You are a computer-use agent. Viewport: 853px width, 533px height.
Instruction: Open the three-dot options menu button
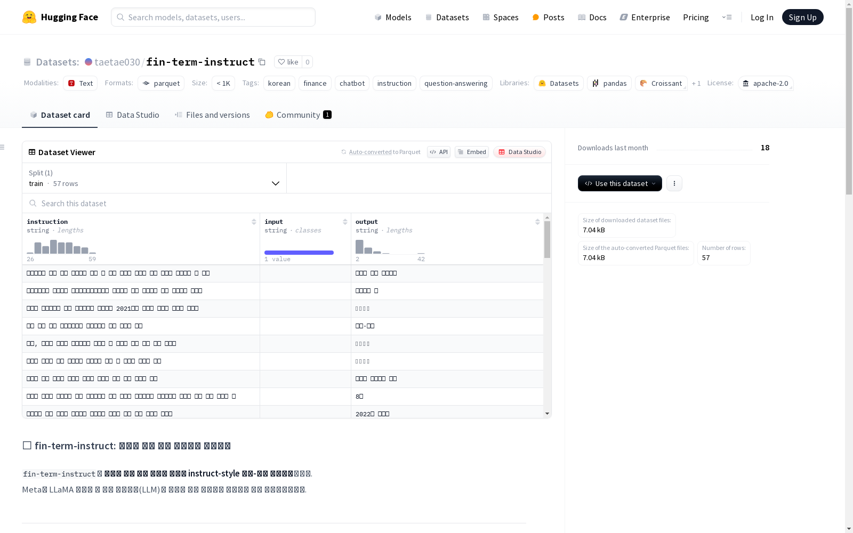tap(674, 183)
